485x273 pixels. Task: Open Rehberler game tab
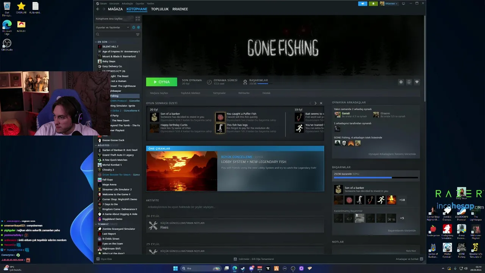click(244, 93)
